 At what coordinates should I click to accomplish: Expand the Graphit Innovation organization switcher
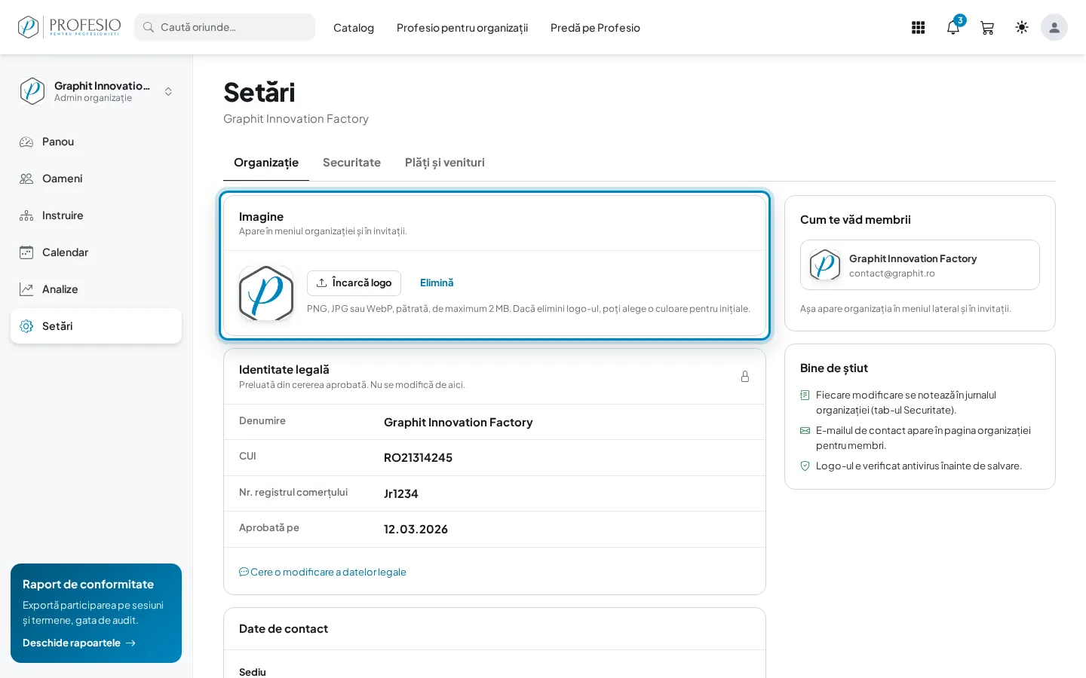pyautogui.click(x=96, y=91)
